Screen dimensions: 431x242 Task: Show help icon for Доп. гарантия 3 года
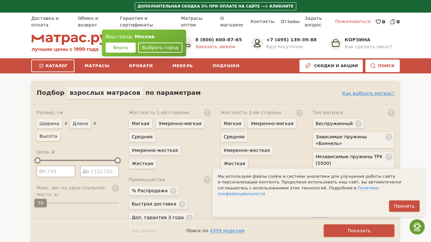pos(190,217)
